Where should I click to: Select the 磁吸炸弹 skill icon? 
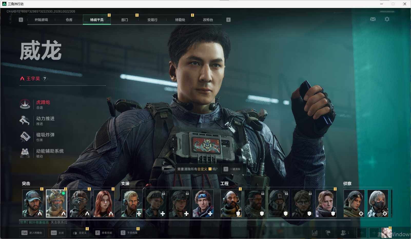coord(25,136)
